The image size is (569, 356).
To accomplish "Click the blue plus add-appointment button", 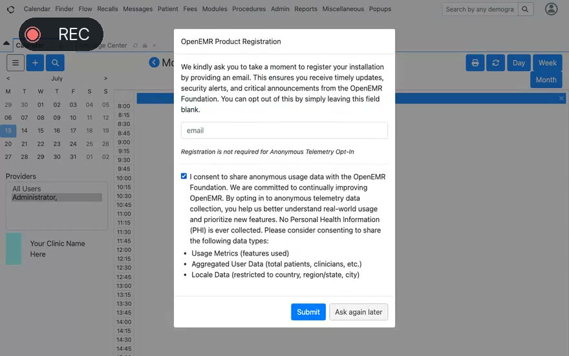I will 35,63.
